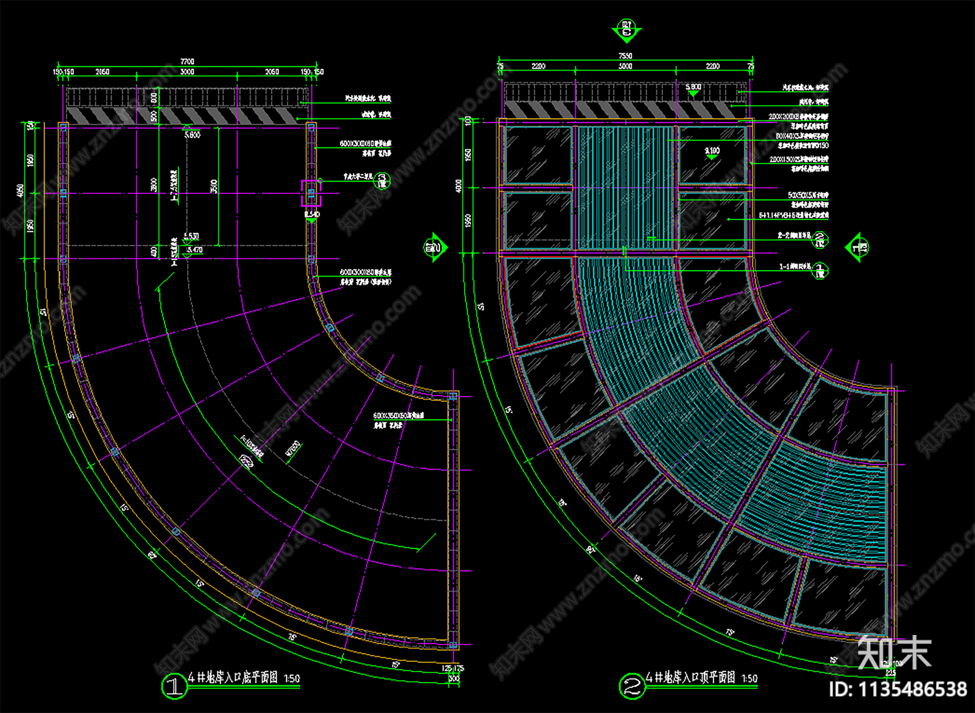Click the circled number 1 drawing title marker
The width and height of the screenshot is (975, 713).
point(174,686)
